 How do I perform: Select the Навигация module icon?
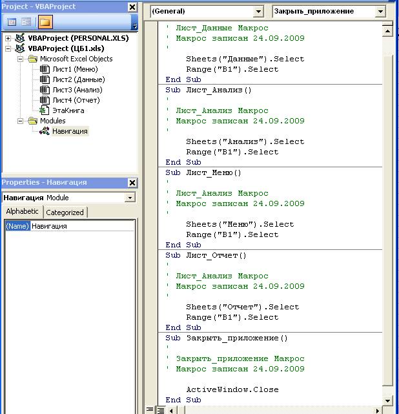tap(45, 131)
